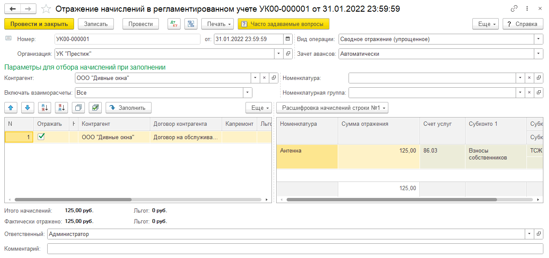
Task: Copy link to this document
Action: 514,9
